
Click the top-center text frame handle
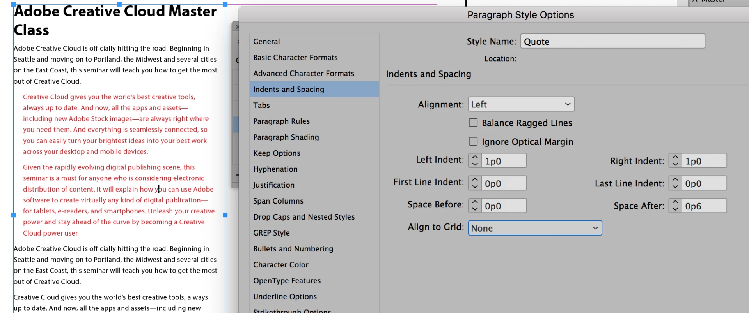pos(119,5)
